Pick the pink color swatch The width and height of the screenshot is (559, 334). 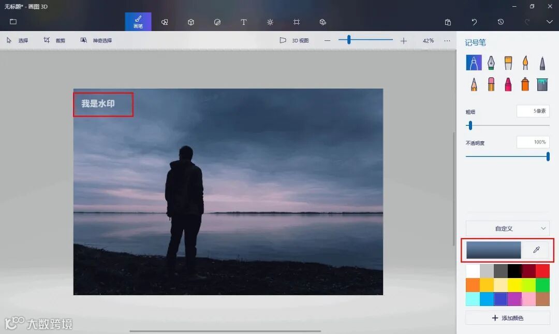[528, 299]
